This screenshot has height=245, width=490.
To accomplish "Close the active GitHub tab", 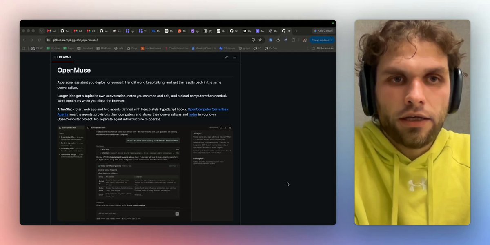I will [x=289, y=31].
